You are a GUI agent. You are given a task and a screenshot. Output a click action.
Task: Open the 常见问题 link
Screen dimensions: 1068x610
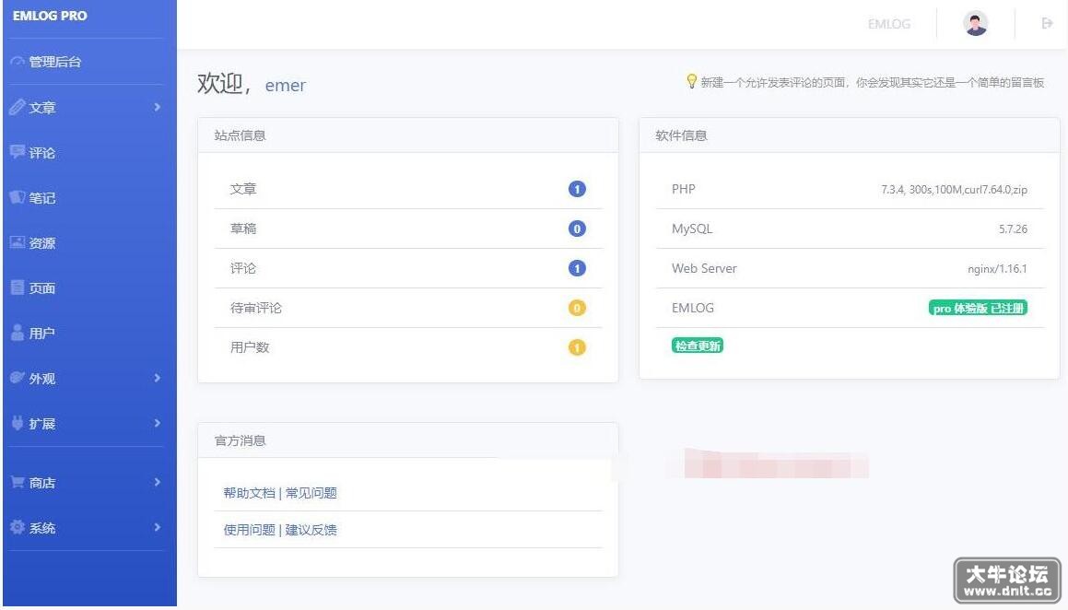tap(311, 493)
